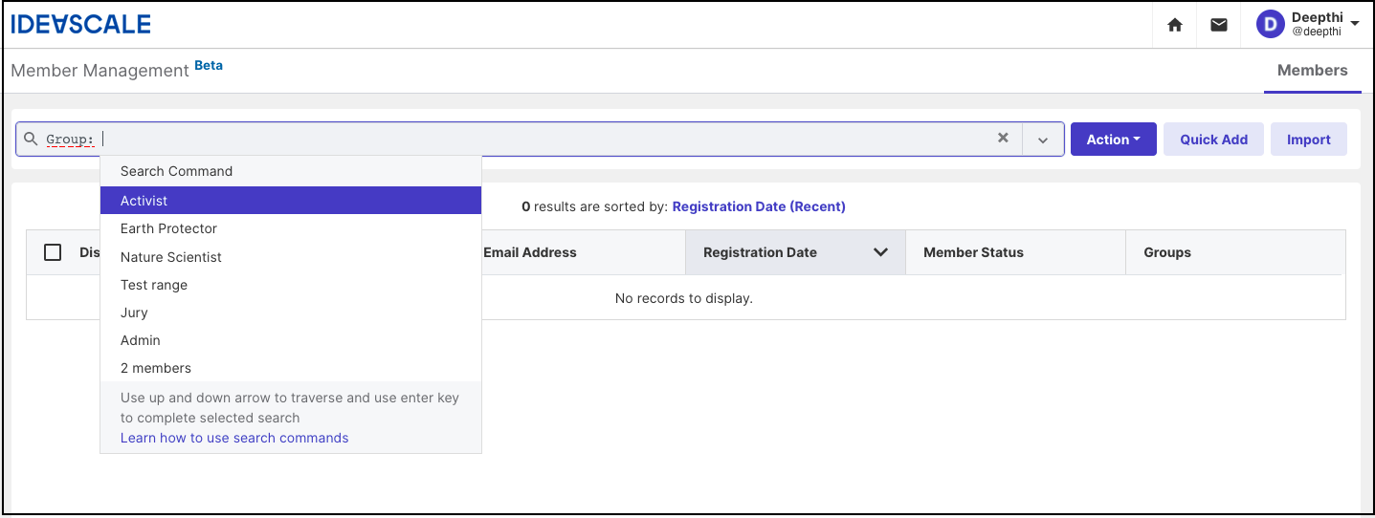1375x518 pixels.
Task: Open the Home icon in header
Action: (x=1175, y=25)
